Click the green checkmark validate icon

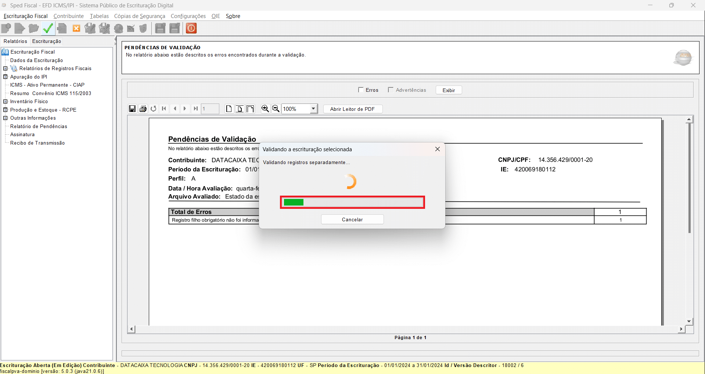[x=48, y=28]
